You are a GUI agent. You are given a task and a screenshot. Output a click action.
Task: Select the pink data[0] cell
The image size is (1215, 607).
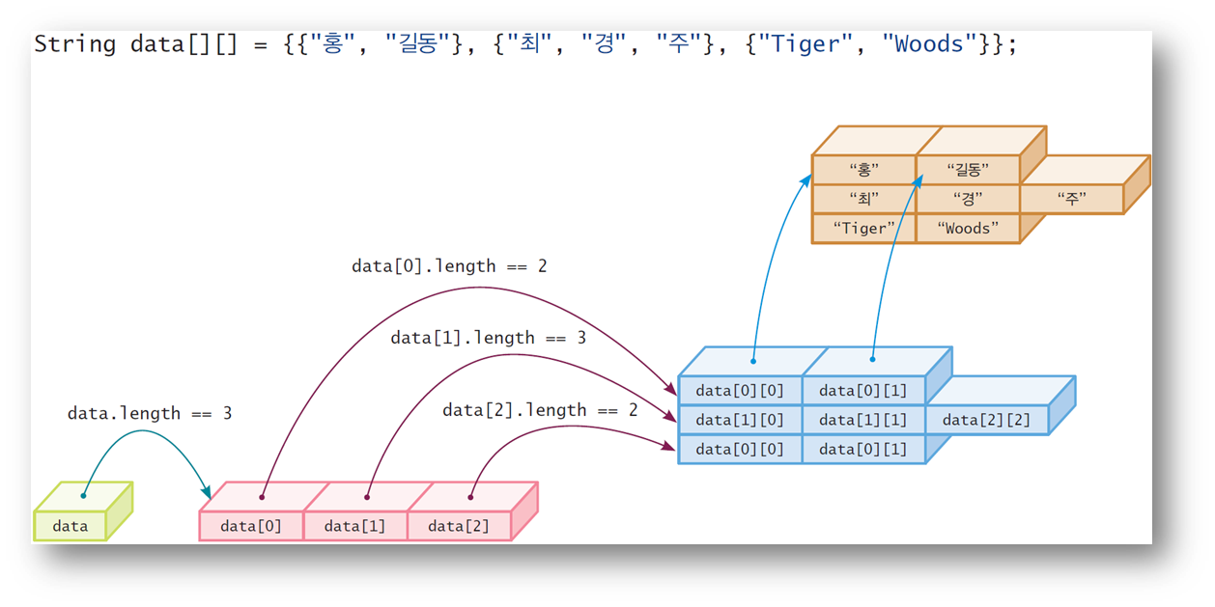tap(251, 526)
